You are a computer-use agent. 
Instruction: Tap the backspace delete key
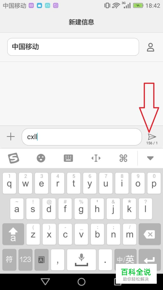[150, 234]
